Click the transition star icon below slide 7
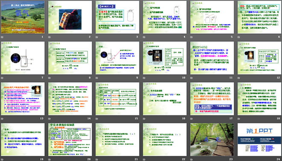Screen dimensions: 282x161 click(x=2, y=78)
